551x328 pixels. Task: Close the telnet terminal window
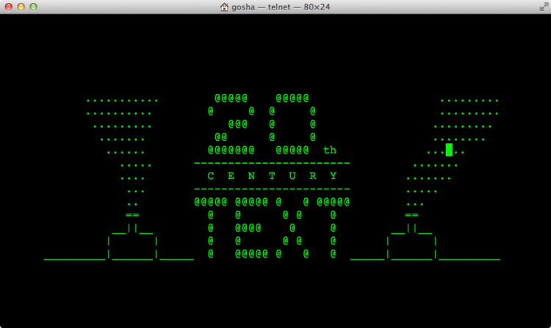point(9,7)
